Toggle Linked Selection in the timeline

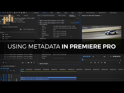coord(7,71)
